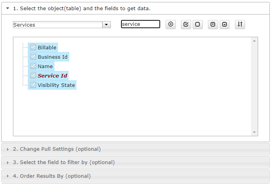Clear the field search filter icon
271x184 pixels.
[x=171, y=24]
